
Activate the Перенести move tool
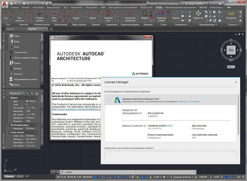(198, 15)
